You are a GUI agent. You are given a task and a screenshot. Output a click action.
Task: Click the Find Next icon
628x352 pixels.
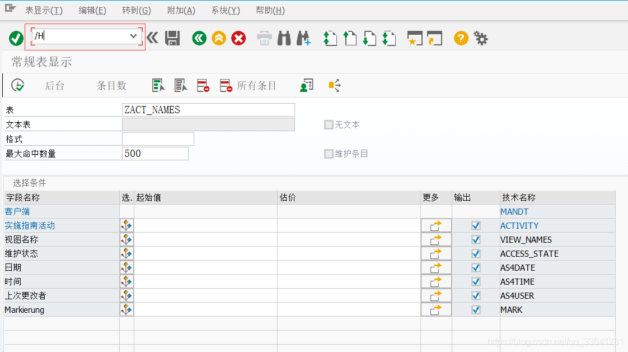click(304, 38)
